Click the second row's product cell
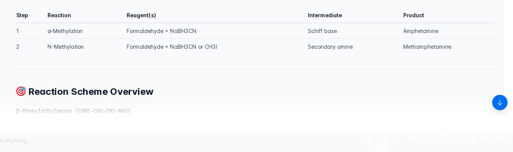This screenshot has height=152, width=513. [x=427, y=47]
